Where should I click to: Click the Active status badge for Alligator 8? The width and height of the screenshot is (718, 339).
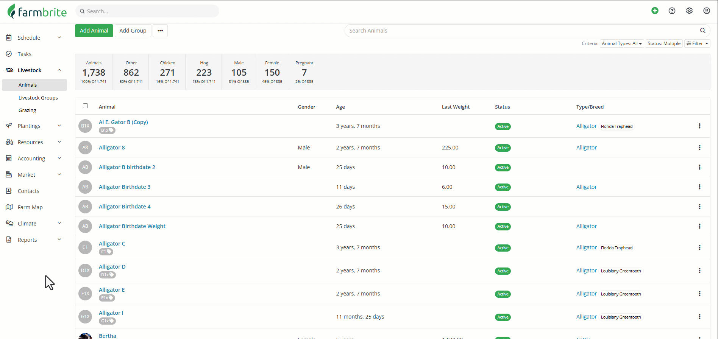click(x=503, y=148)
